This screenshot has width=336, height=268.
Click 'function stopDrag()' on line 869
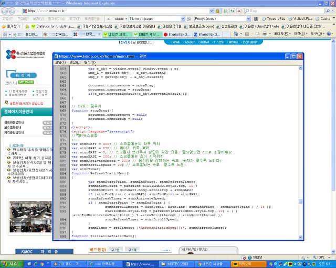92,110
